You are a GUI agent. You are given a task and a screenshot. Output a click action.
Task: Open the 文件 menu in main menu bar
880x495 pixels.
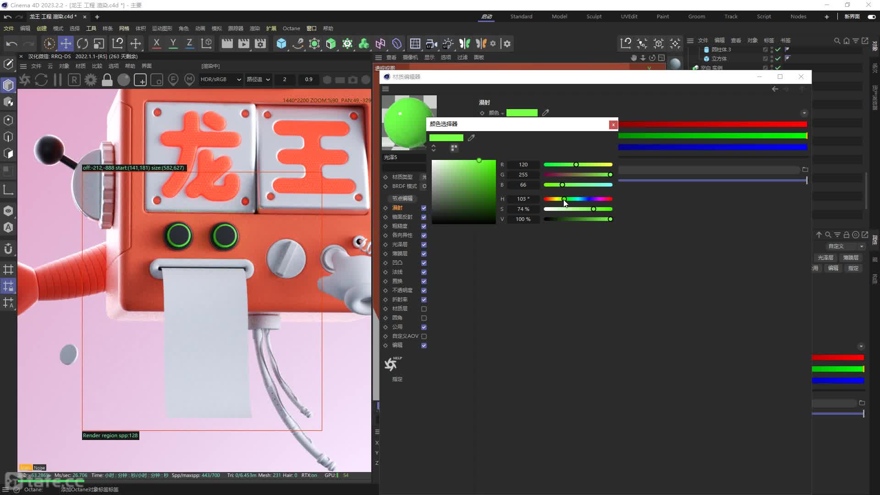click(x=9, y=28)
